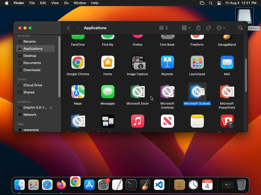
Task: Click the sidebar scrollbar
Action: [59, 67]
